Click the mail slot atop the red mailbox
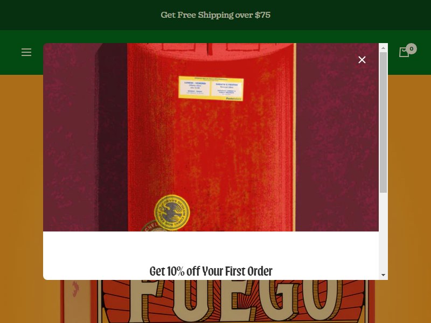The width and height of the screenshot is (431, 323). pos(211,47)
